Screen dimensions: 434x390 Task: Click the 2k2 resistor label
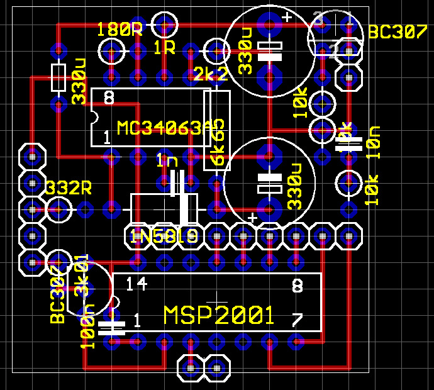211,74
